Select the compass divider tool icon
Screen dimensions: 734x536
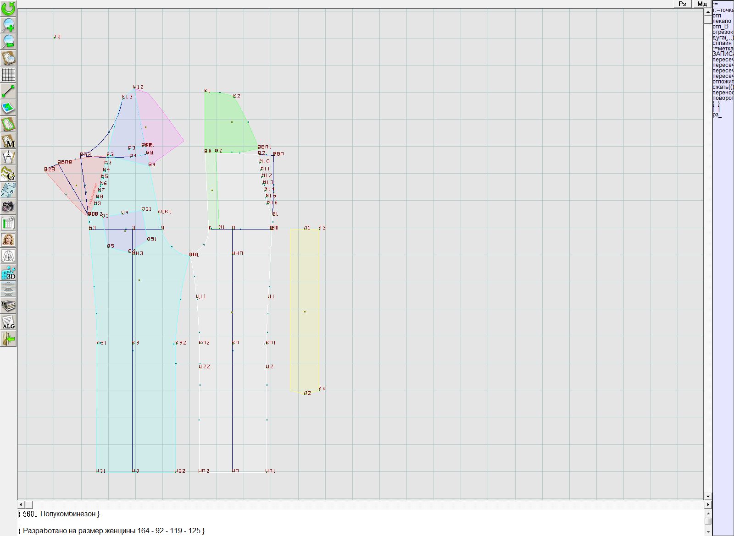(8, 157)
